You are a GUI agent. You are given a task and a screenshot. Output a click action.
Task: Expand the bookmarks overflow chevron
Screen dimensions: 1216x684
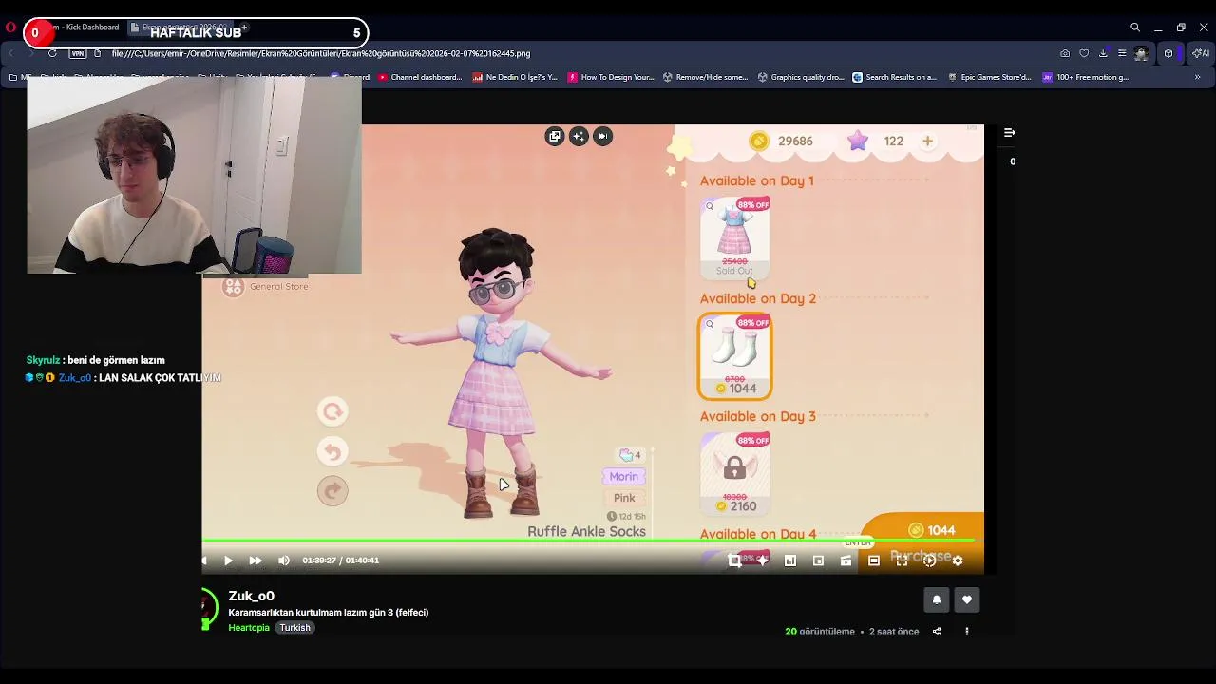1197,77
